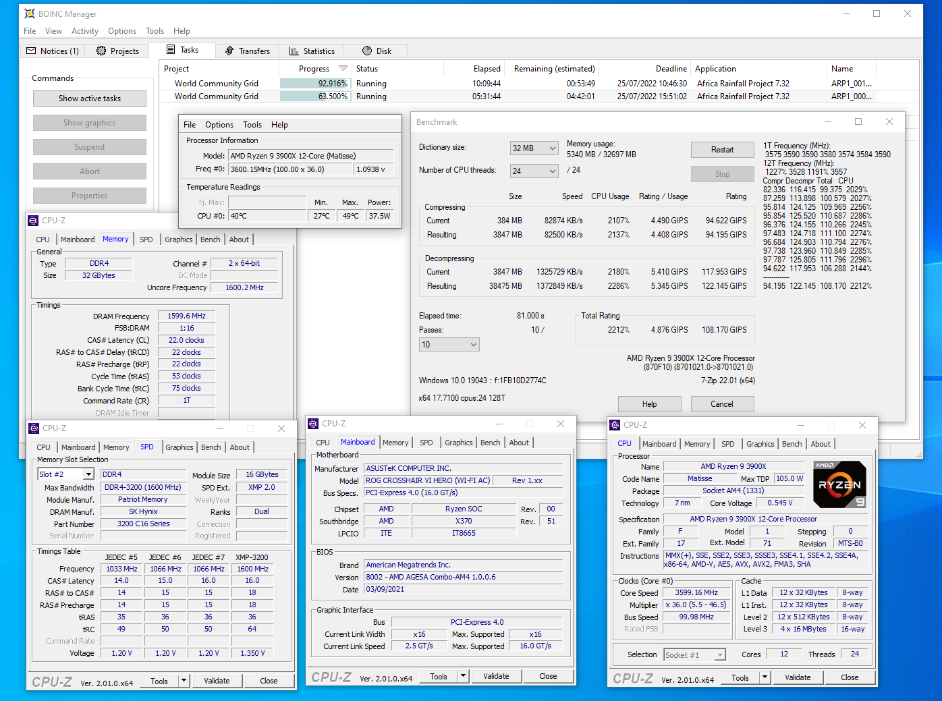The height and width of the screenshot is (701, 942).
Task: Click DRAM Frequency value 1599.6 MHz
Action: pos(186,316)
